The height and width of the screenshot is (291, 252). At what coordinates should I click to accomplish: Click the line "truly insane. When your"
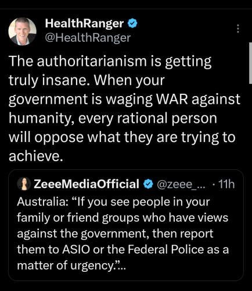[x=87, y=80]
